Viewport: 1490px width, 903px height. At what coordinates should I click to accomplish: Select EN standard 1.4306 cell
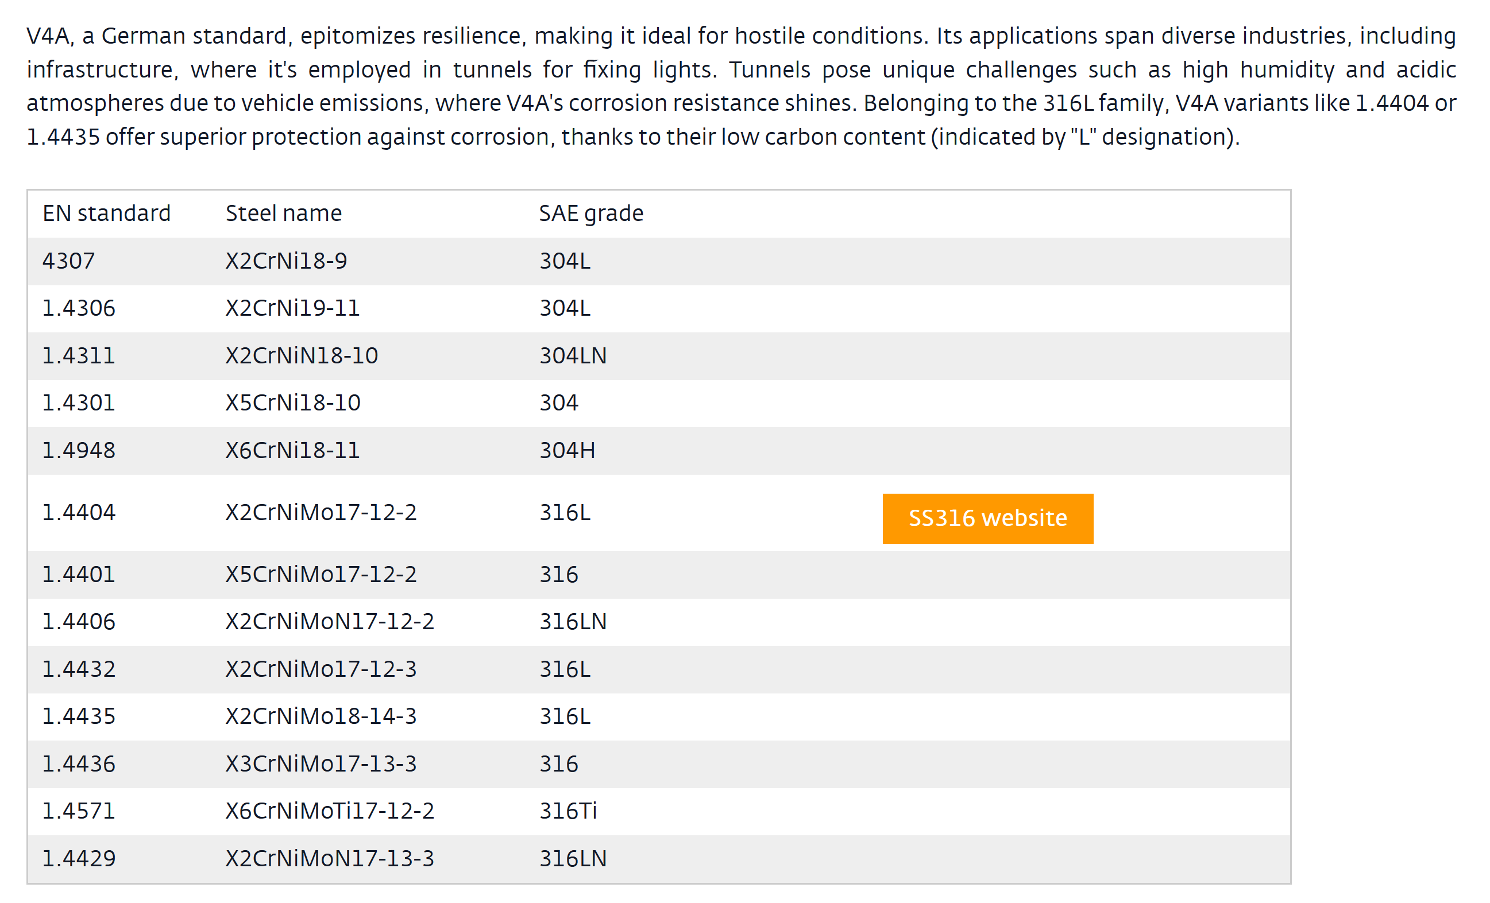[79, 308]
